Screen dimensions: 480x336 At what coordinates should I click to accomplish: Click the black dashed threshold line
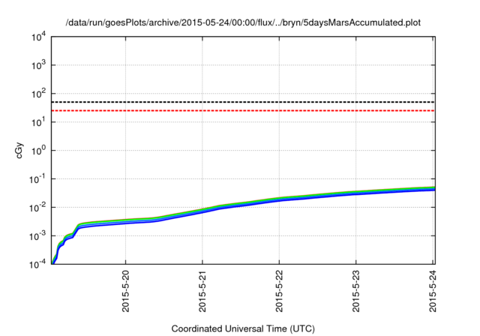pyautogui.click(x=243, y=102)
